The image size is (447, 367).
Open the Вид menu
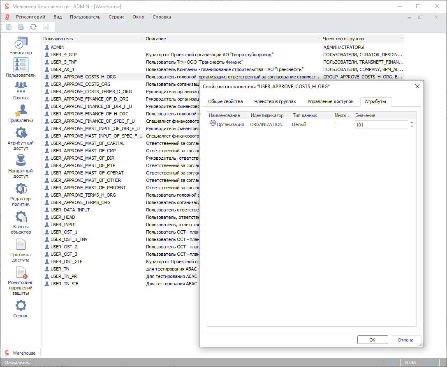point(58,17)
